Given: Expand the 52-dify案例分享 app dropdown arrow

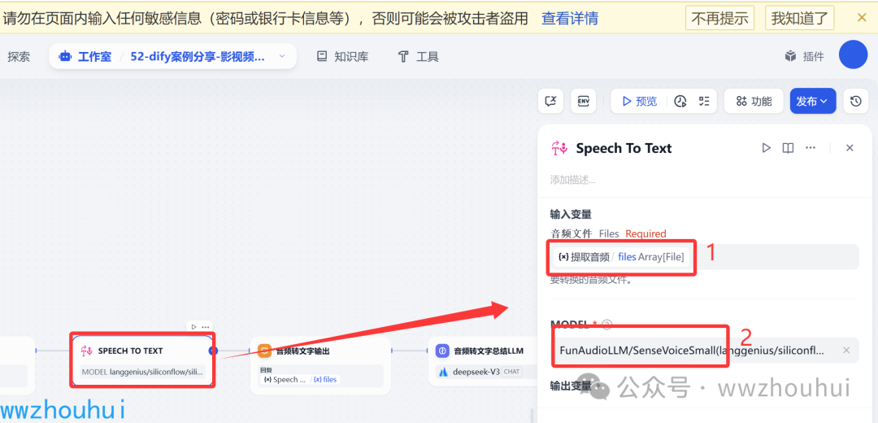Looking at the screenshot, I should pos(281,56).
